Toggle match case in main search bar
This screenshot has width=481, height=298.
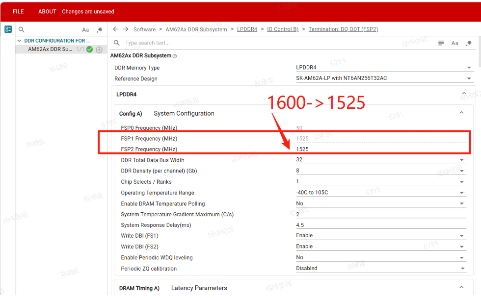tap(454, 44)
